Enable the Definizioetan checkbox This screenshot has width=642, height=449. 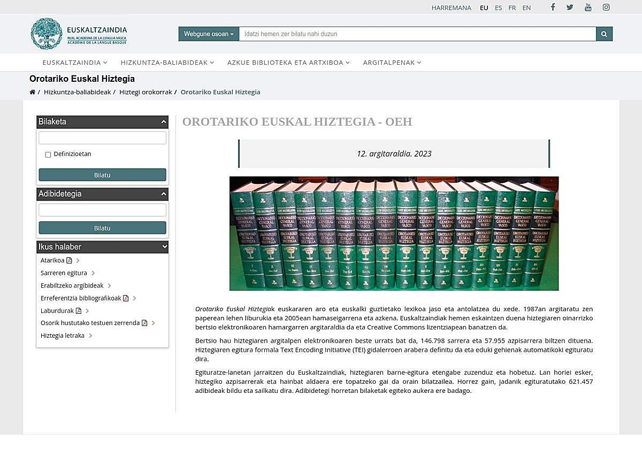(48, 154)
